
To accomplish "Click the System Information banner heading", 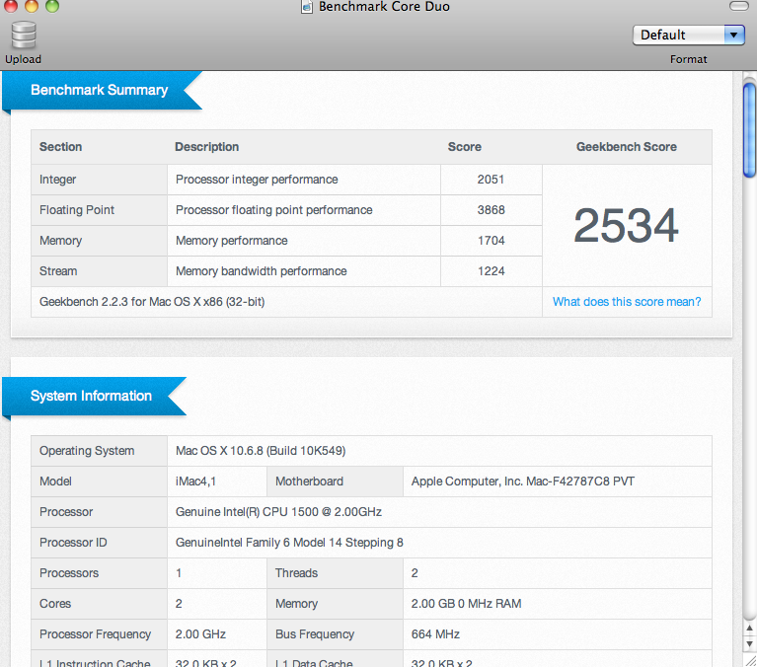I will pyautogui.click(x=91, y=396).
